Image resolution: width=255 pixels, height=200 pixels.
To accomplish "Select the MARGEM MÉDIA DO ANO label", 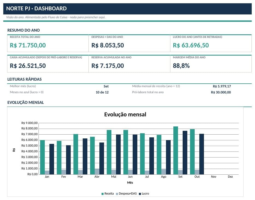I will (189, 57).
